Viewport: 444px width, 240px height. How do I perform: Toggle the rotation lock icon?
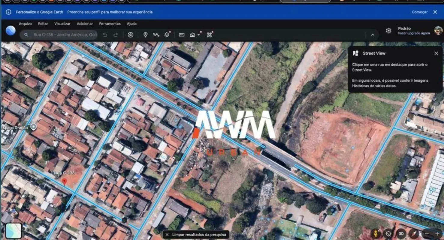tap(388, 234)
